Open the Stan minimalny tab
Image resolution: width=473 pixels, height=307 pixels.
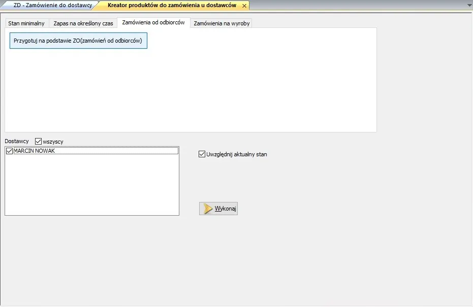[x=26, y=23]
